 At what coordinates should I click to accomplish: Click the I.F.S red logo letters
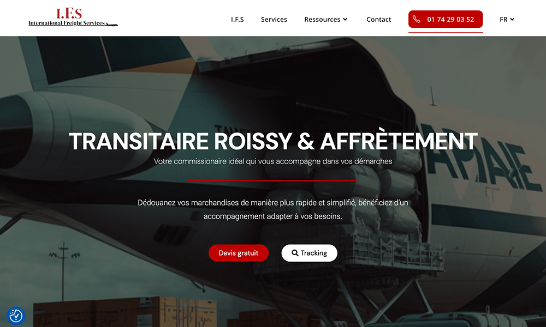point(69,14)
